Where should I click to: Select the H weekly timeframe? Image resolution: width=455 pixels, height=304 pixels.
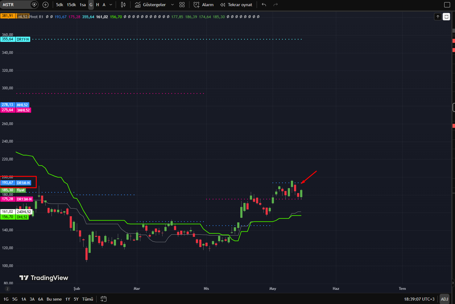97,5
